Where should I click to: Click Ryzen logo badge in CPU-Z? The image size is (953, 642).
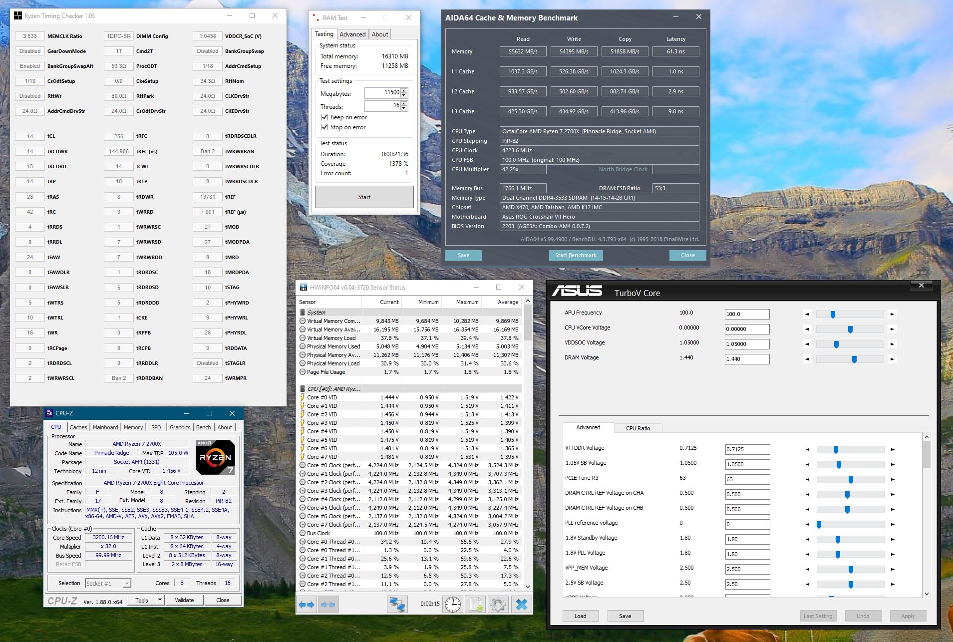(215, 457)
